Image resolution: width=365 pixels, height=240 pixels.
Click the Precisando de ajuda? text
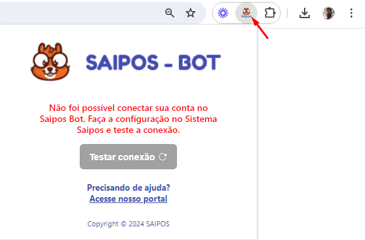pos(128,187)
